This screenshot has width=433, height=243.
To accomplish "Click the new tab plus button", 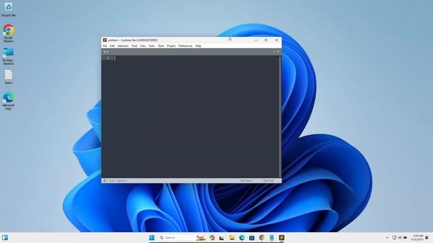I will [274, 51].
